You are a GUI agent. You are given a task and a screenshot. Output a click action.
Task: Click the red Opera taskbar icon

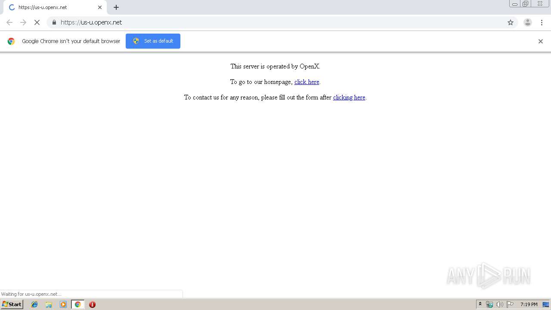tap(92, 304)
